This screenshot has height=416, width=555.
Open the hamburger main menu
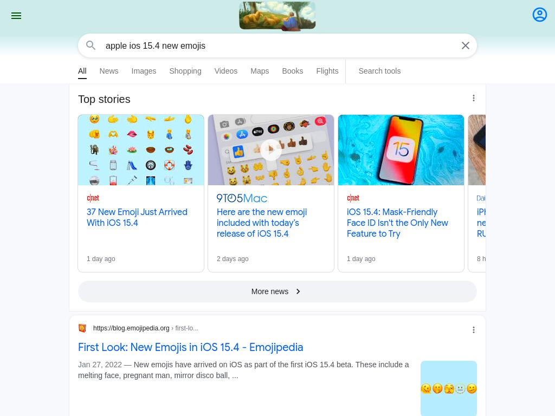click(16, 16)
